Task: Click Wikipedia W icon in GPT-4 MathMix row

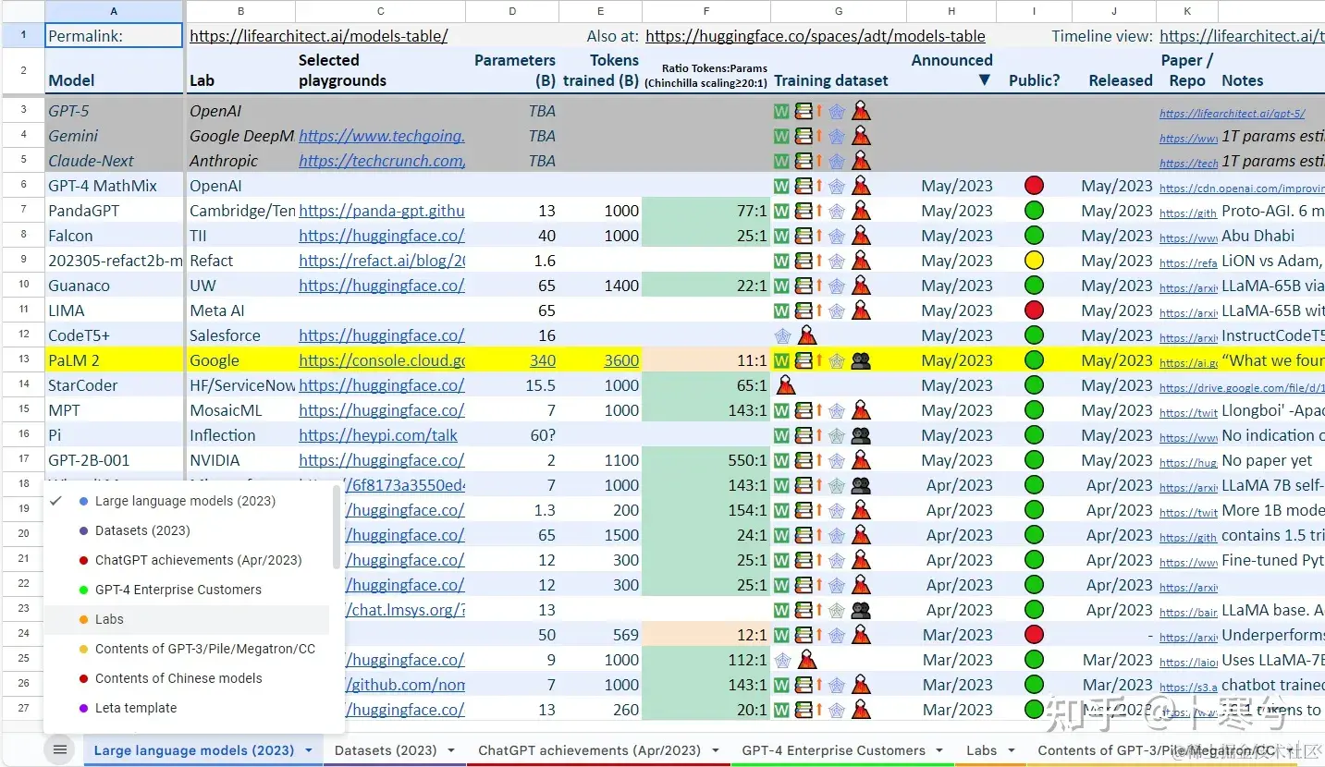Action: coord(781,186)
